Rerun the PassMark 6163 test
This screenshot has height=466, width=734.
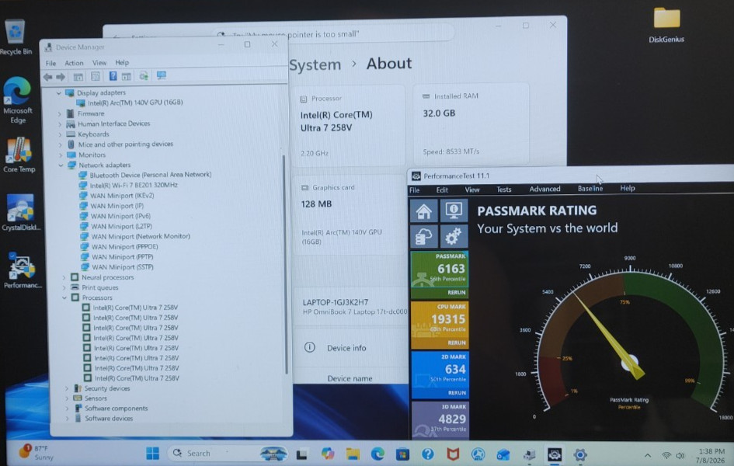(x=457, y=293)
